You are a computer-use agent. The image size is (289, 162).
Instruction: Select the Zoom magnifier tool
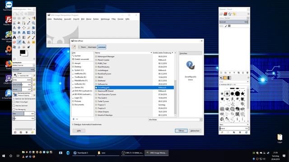click(x=33, y=23)
